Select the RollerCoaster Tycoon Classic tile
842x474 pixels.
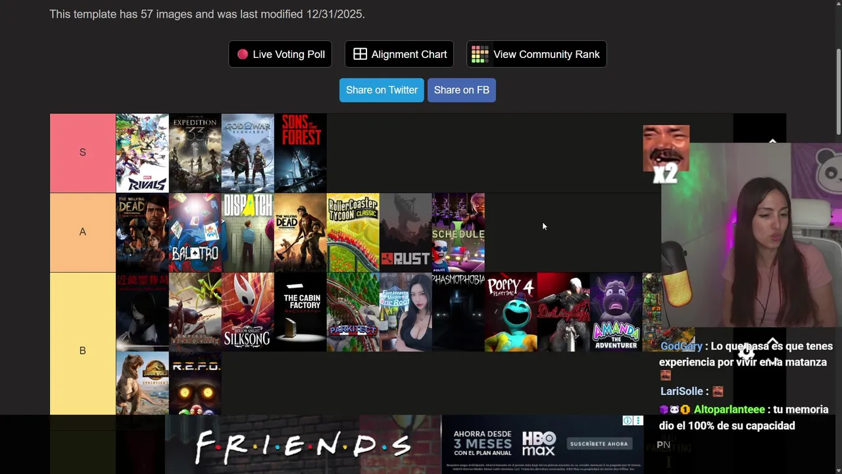click(353, 232)
